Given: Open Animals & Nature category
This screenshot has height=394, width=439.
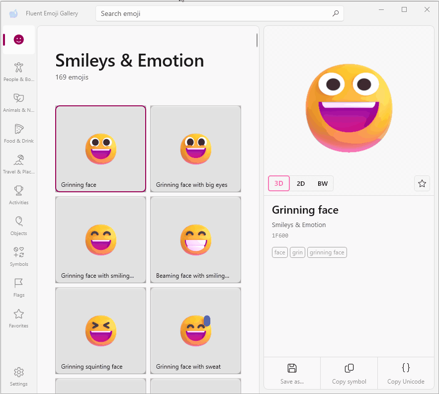Looking at the screenshot, I should pos(19,102).
